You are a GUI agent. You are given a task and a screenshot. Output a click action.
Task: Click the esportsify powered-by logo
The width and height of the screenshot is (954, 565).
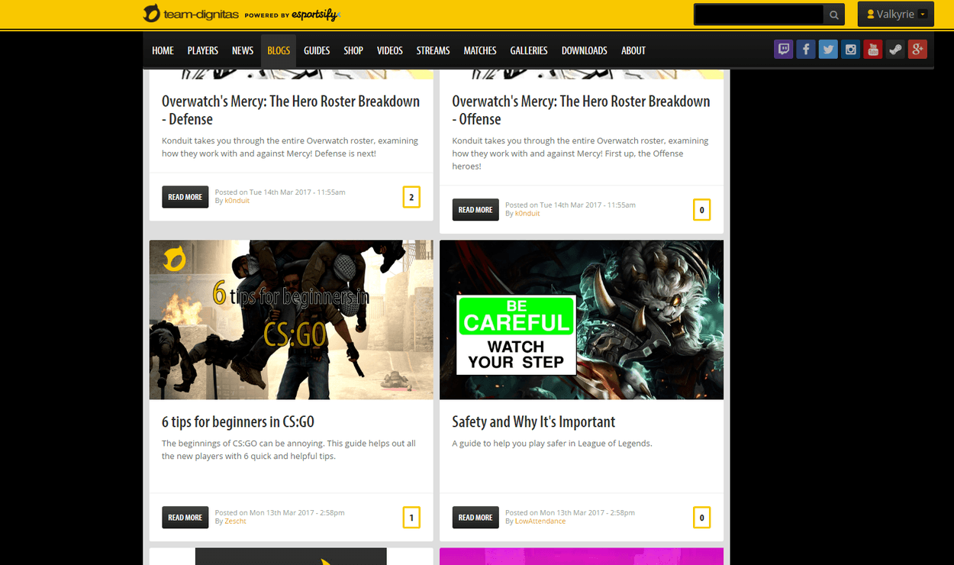click(316, 15)
